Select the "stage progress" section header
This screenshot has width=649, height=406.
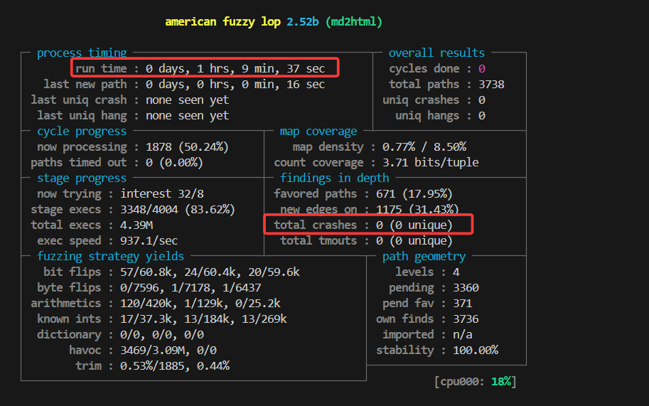[81, 178]
